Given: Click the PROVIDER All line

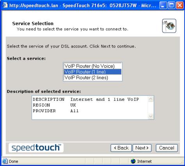Looking at the screenshot, I should tap(56, 111).
